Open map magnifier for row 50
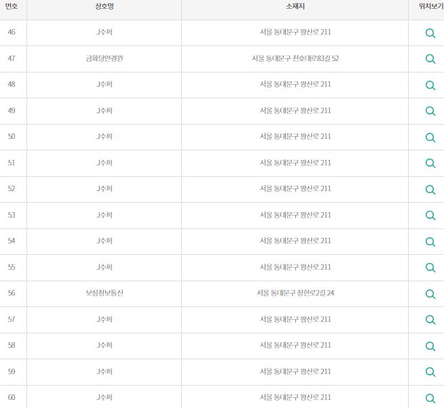 pos(430,138)
